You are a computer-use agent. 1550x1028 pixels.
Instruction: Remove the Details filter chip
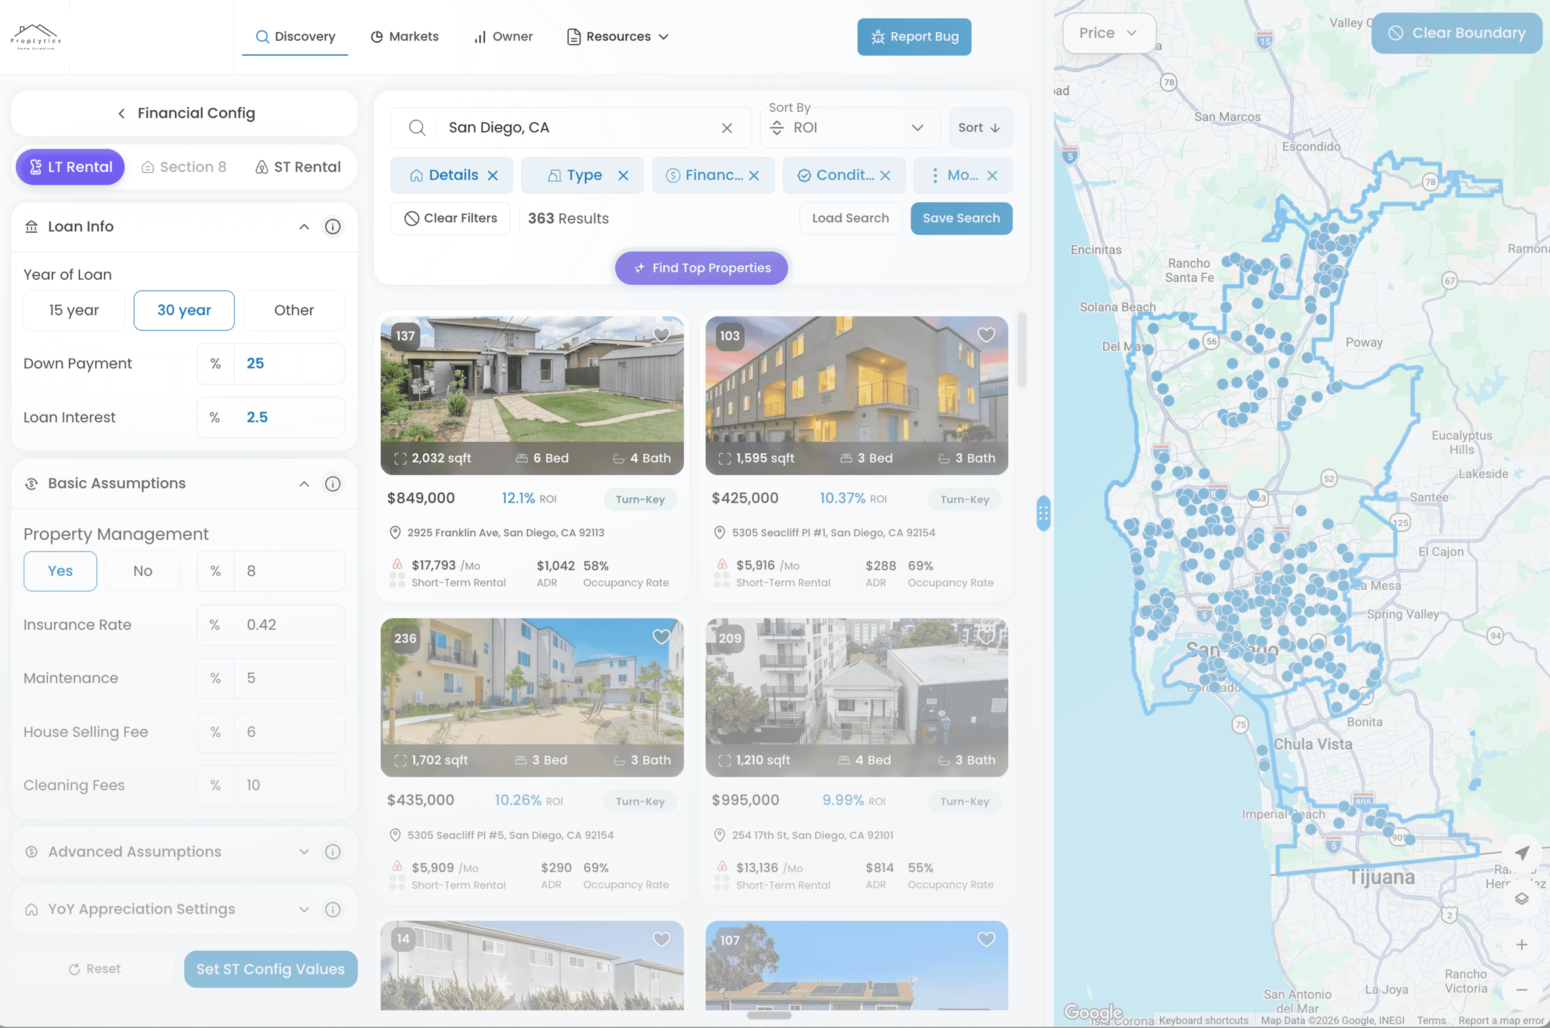[x=492, y=175]
